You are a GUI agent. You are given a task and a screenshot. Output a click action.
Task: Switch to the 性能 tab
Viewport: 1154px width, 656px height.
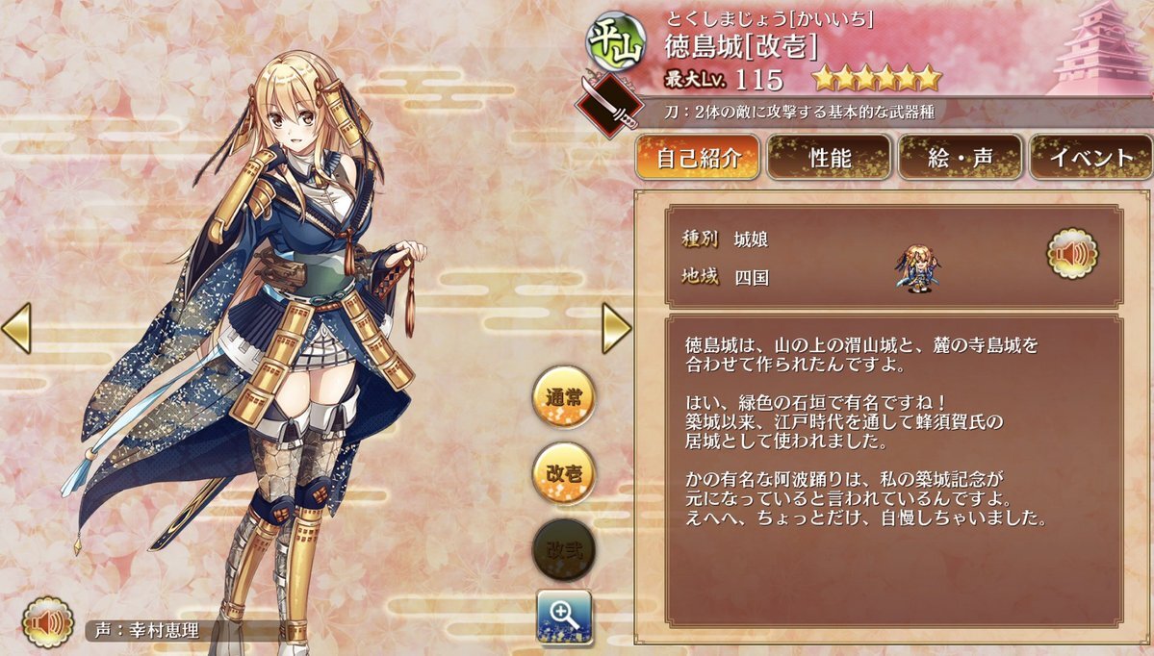click(830, 158)
